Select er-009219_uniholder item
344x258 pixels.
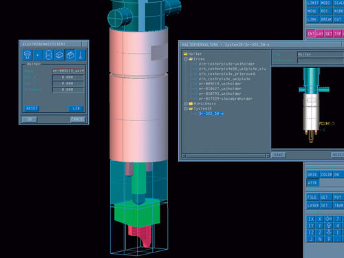[220, 84]
